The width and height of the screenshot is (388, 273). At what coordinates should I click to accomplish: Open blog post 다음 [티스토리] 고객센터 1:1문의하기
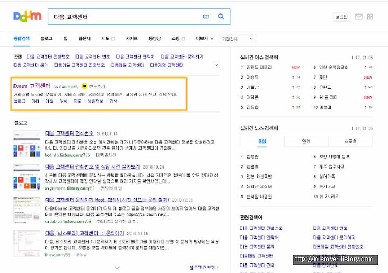(85, 233)
